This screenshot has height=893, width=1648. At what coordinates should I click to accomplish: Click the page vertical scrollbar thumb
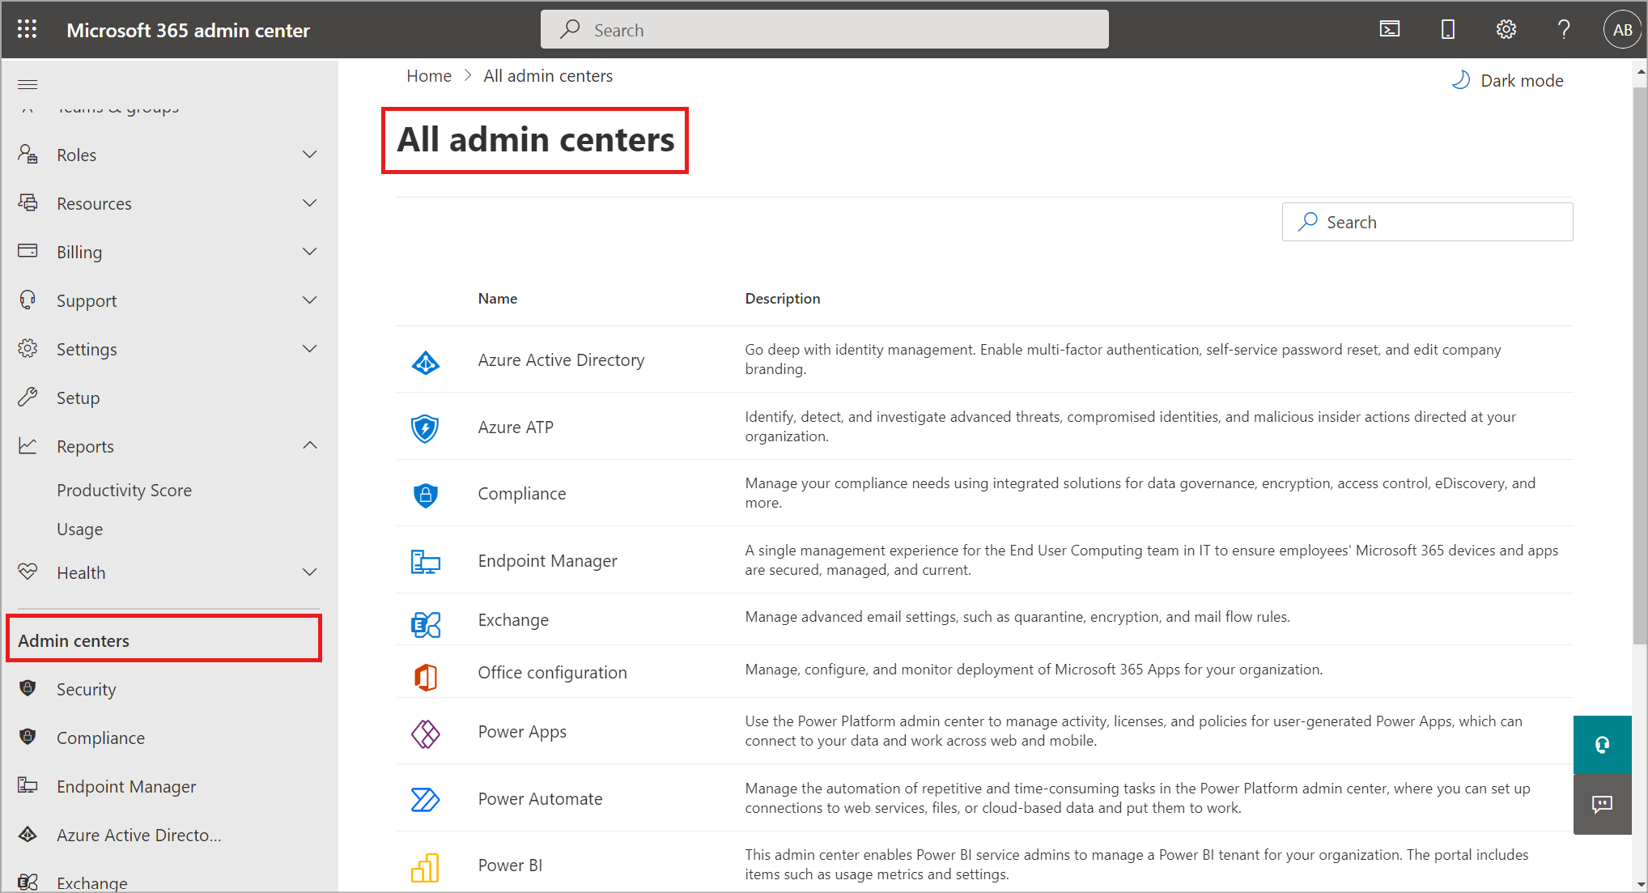[1640, 364]
